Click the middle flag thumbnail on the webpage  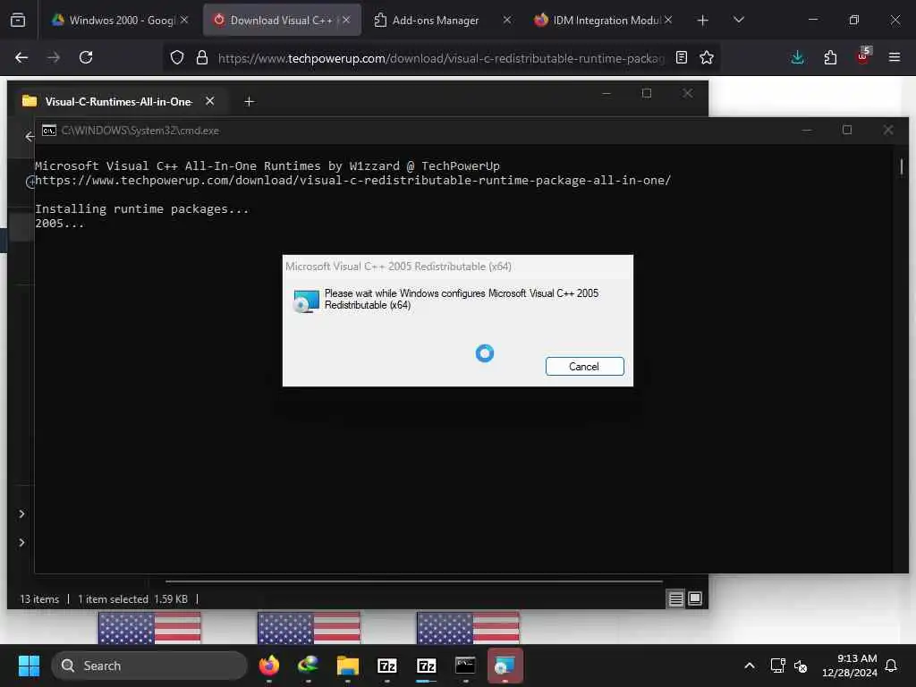309,628
